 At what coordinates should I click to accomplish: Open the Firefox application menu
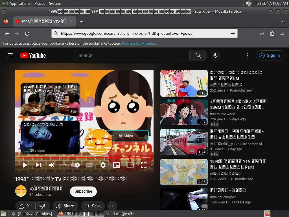click(x=282, y=33)
